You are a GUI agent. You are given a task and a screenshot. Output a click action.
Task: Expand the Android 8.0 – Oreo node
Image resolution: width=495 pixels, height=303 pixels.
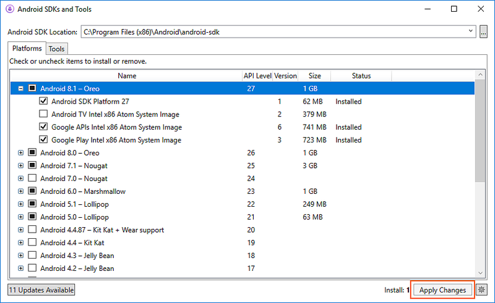(x=21, y=152)
